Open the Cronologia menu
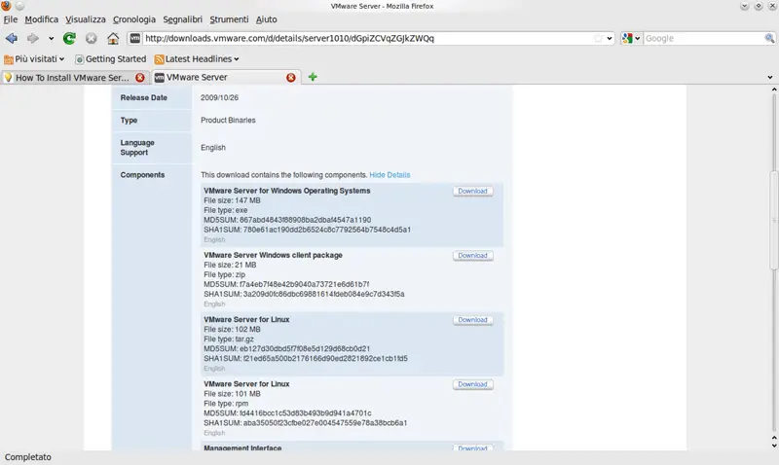This screenshot has height=465, width=779. (134, 19)
